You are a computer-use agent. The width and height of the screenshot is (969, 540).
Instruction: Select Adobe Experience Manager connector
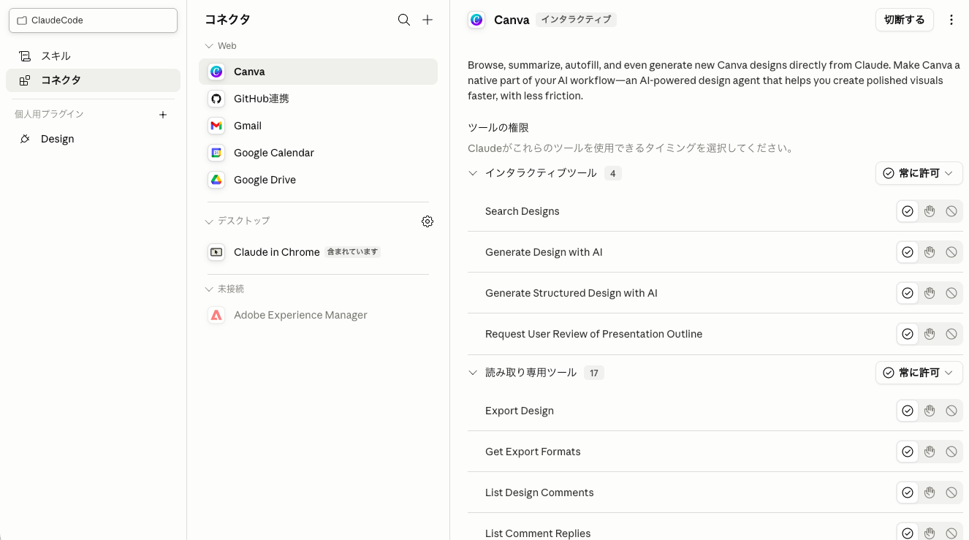[318, 315]
